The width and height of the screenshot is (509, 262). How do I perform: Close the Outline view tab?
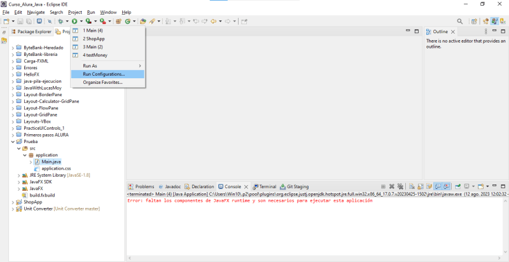(453, 32)
